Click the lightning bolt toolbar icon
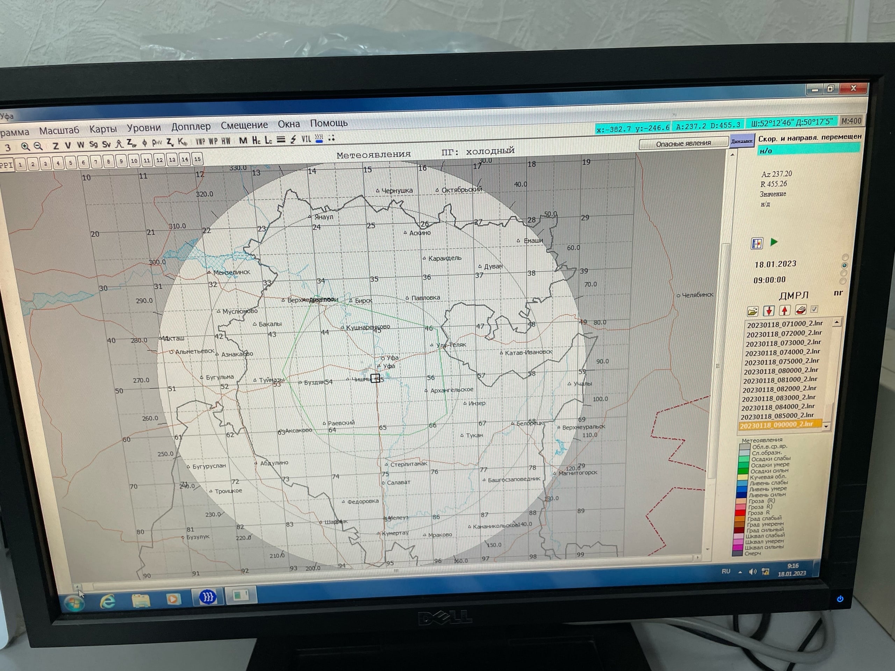895x671 pixels. [293, 139]
